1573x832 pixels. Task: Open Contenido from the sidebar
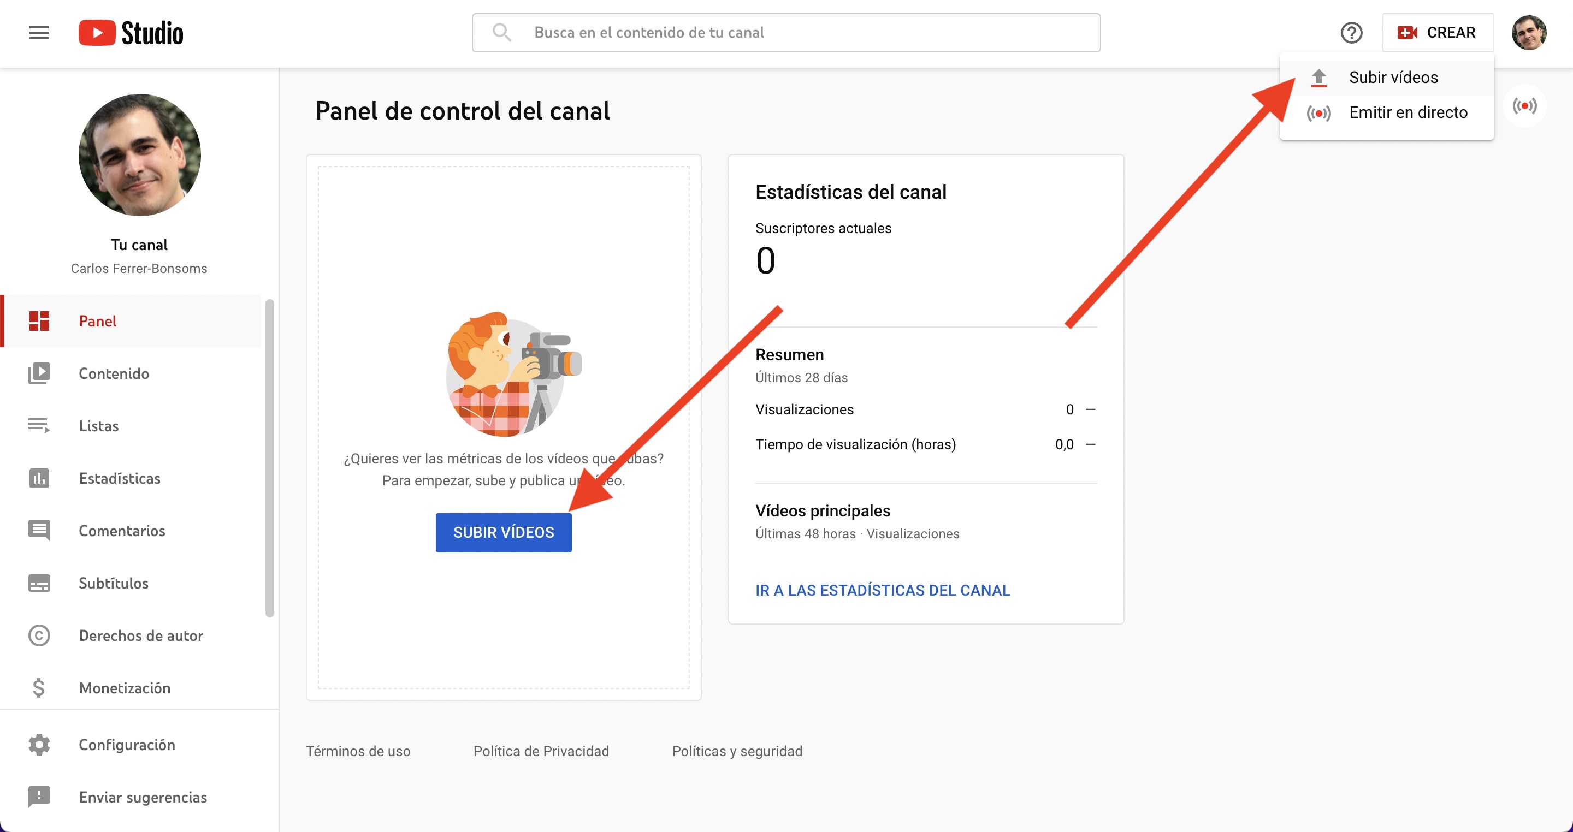114,373
